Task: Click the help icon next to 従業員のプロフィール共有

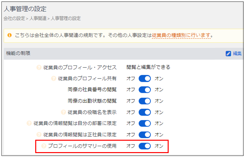Action: (x=54, y=79)
